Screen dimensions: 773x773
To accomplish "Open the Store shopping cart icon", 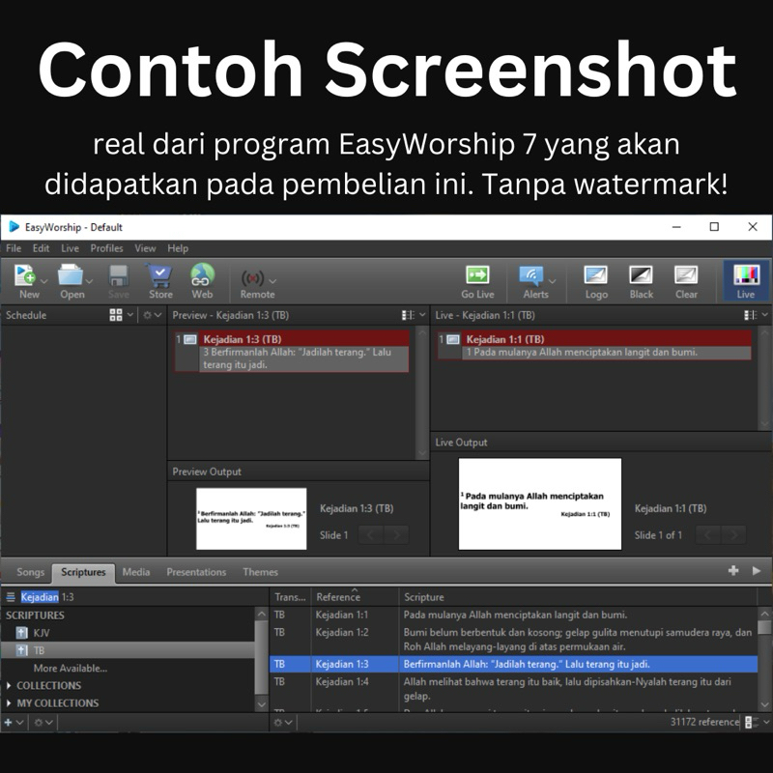I will tap(158, 275).
